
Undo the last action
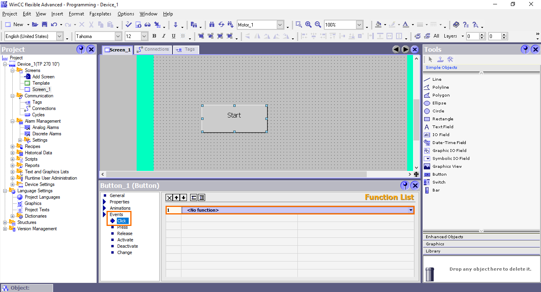click(x=54, y=25)
